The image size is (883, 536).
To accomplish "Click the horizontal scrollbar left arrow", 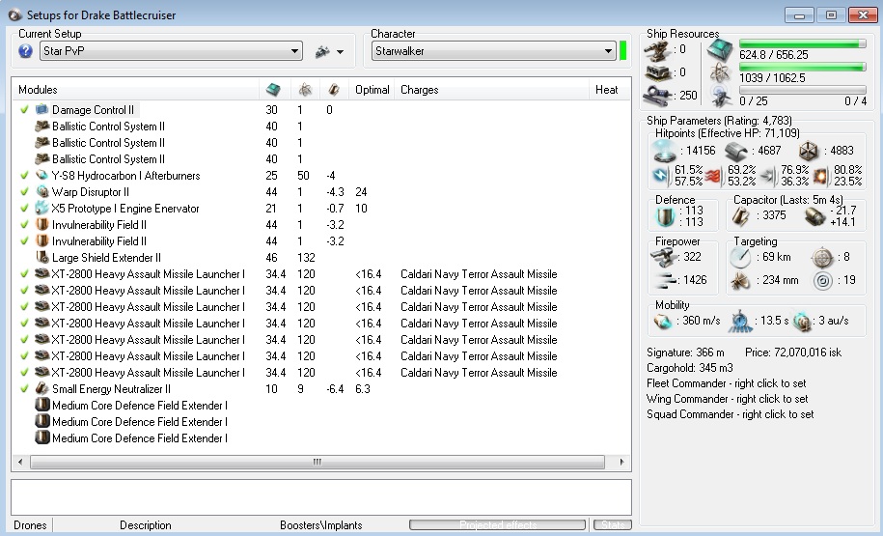I will click(20, 463).
